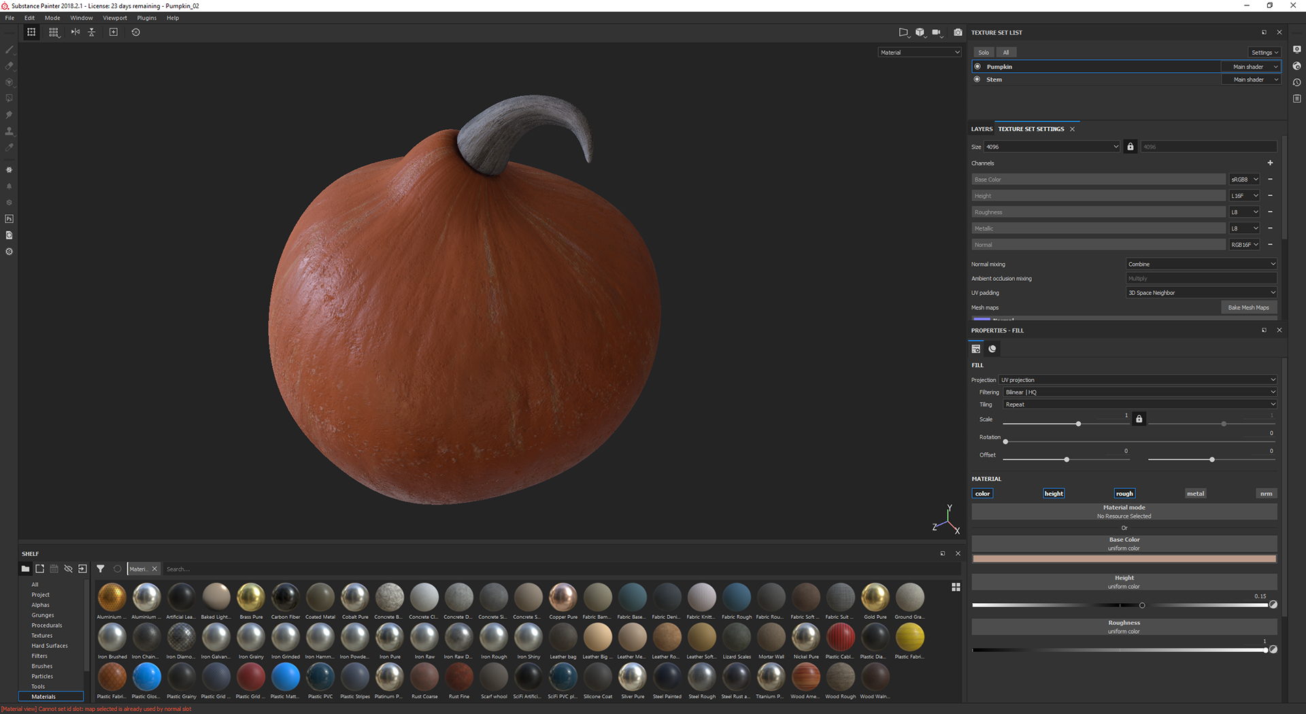Open Normal mixing Combine dropdown
1306x714 pixels.
click(x=1201, y=264)
